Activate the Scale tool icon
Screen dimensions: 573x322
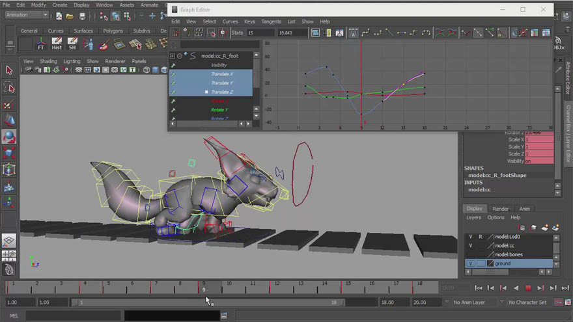click(x=9, y=153)
